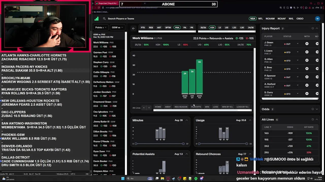Go back with the left arrow icon
Image resolution: width=325 pixels, height=182 pixels.
pyautogui.click(x=134, y=28)
